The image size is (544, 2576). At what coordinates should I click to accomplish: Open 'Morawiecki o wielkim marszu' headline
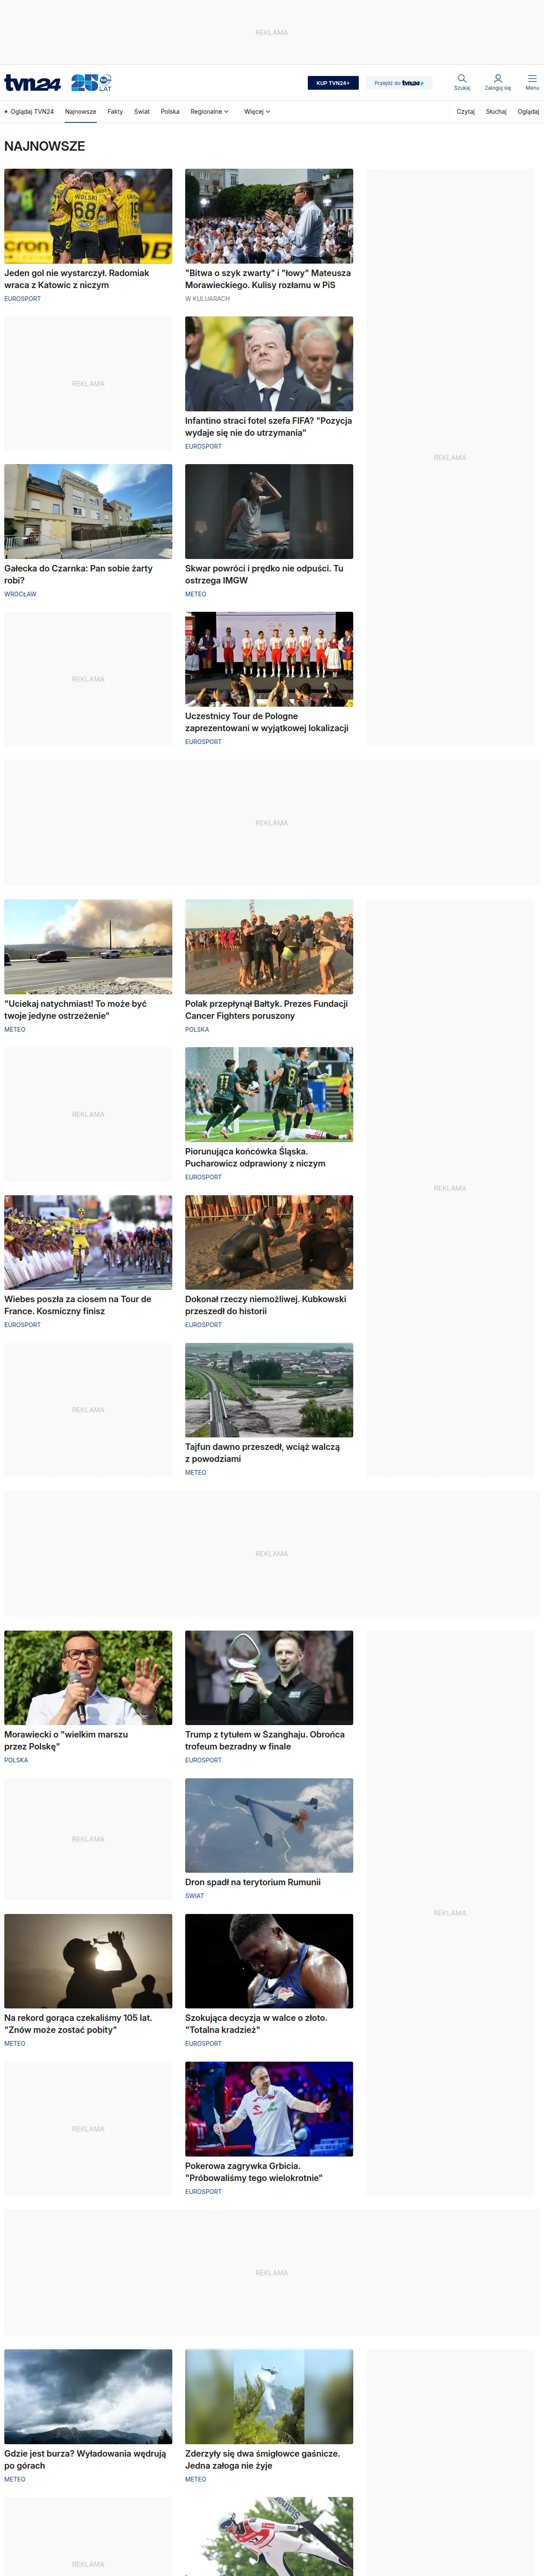pyautogui.click(x=66, y=1740)
